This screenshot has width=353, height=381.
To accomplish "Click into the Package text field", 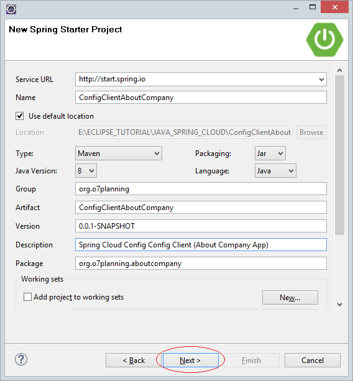I will (x=201, y=264).
